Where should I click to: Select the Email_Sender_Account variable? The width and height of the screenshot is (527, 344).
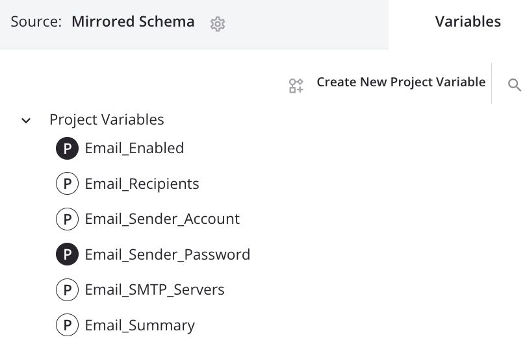coord(162,219)
